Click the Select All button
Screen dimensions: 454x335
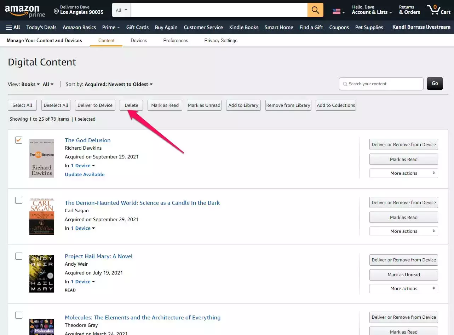[x=22, y=105]
